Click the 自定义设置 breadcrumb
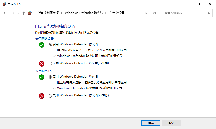 tap(117, 13)
